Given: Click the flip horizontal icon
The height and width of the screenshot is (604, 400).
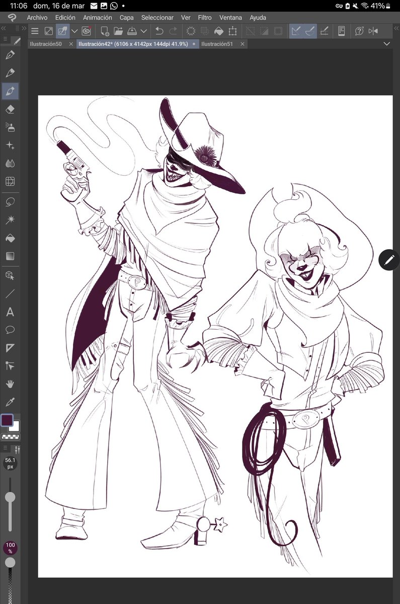Looking at the screenshot, I should (373, 31).
